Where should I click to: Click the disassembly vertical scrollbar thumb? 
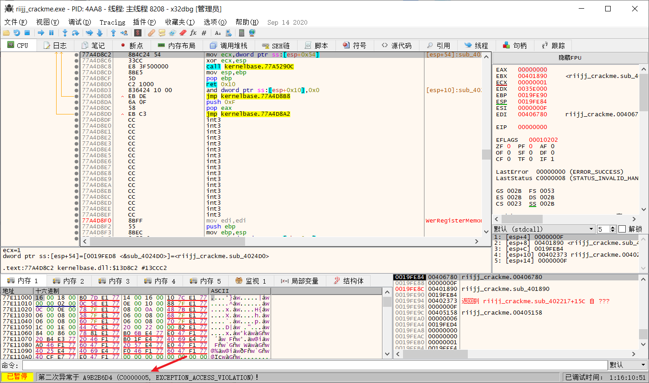pos(487,155)
